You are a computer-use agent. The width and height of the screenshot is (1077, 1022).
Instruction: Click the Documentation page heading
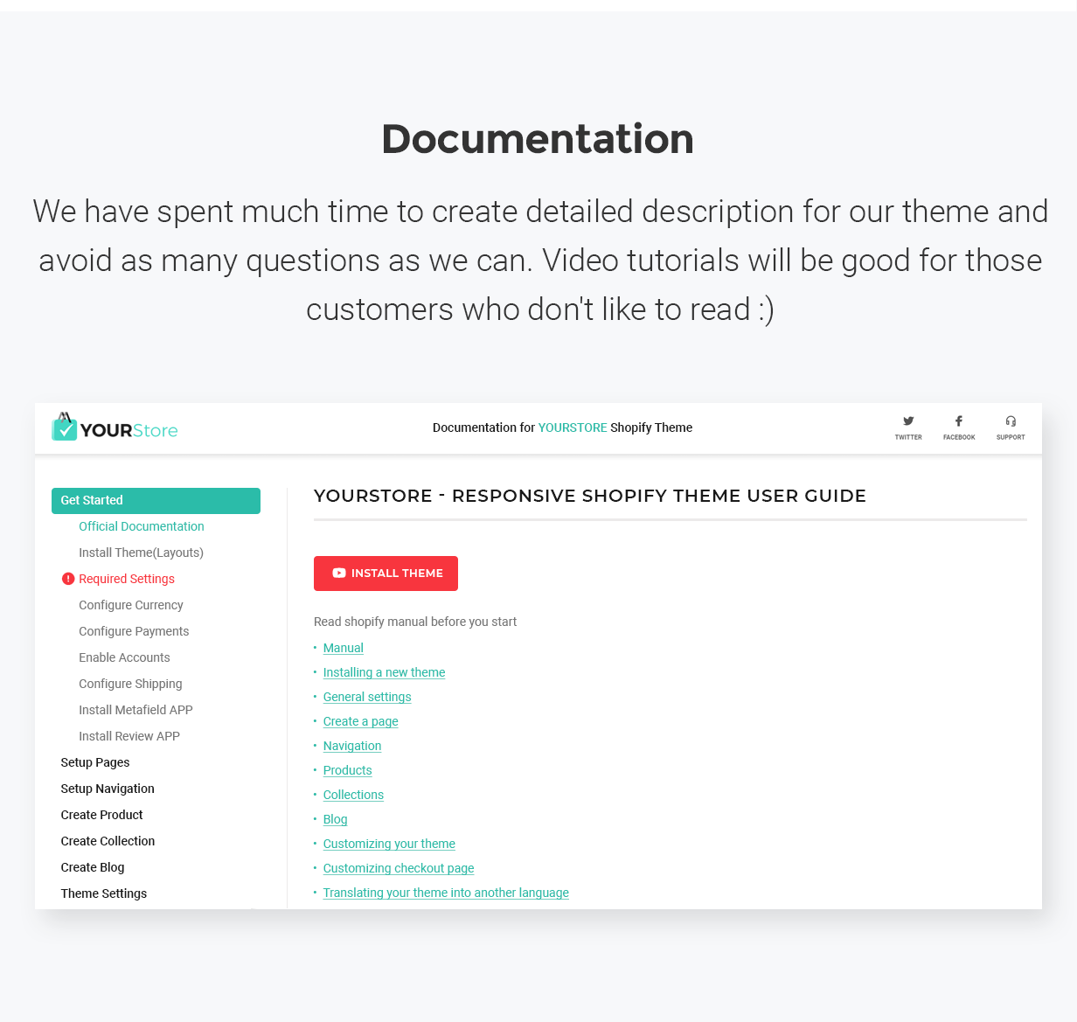click(538, 139)
